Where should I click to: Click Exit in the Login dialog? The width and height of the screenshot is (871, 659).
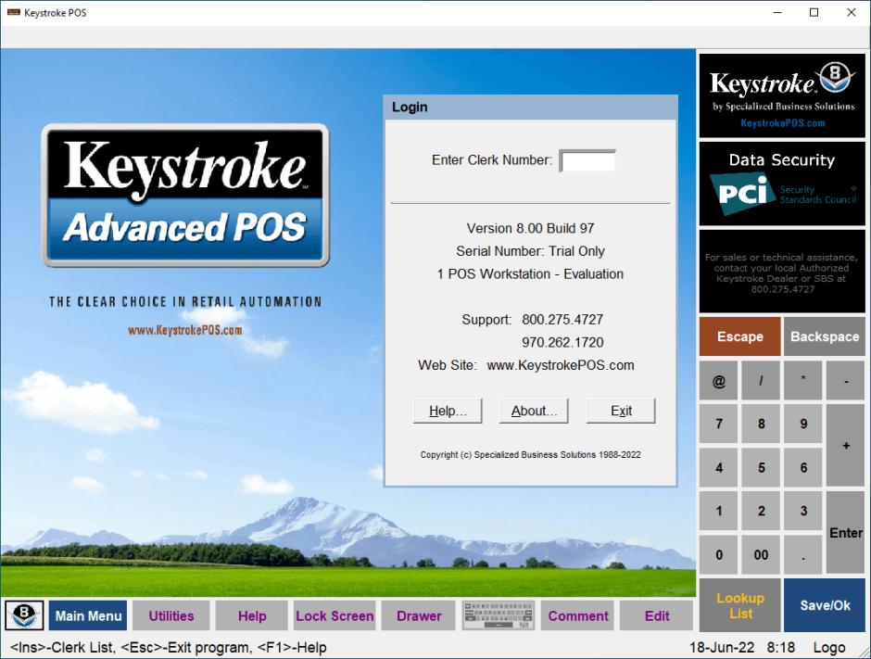pyautogui.click(x=621, y=411)
